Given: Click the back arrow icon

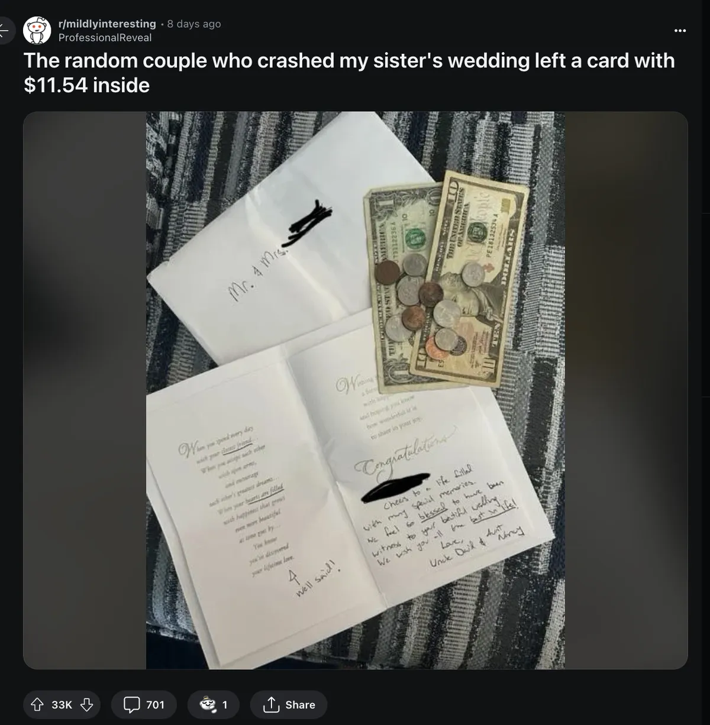Looking at the screenshot, I should [x=5, y=30].
